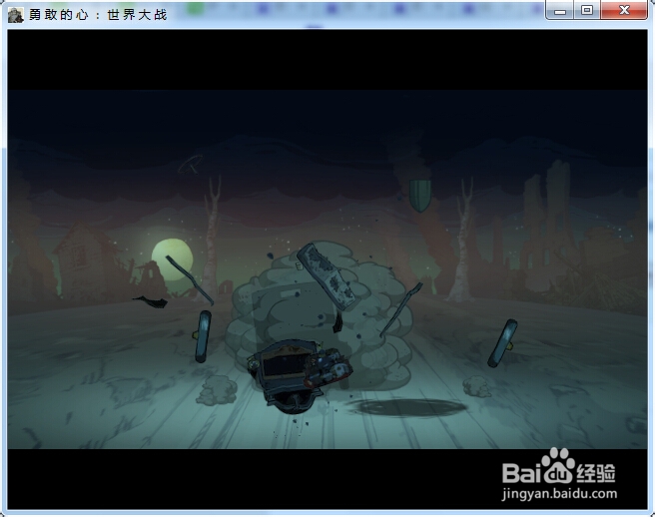Maximize the 勇敢的心：世界大战 window
Image resolution: width=655 pixels, height=517 pixels.
point(587,10)
